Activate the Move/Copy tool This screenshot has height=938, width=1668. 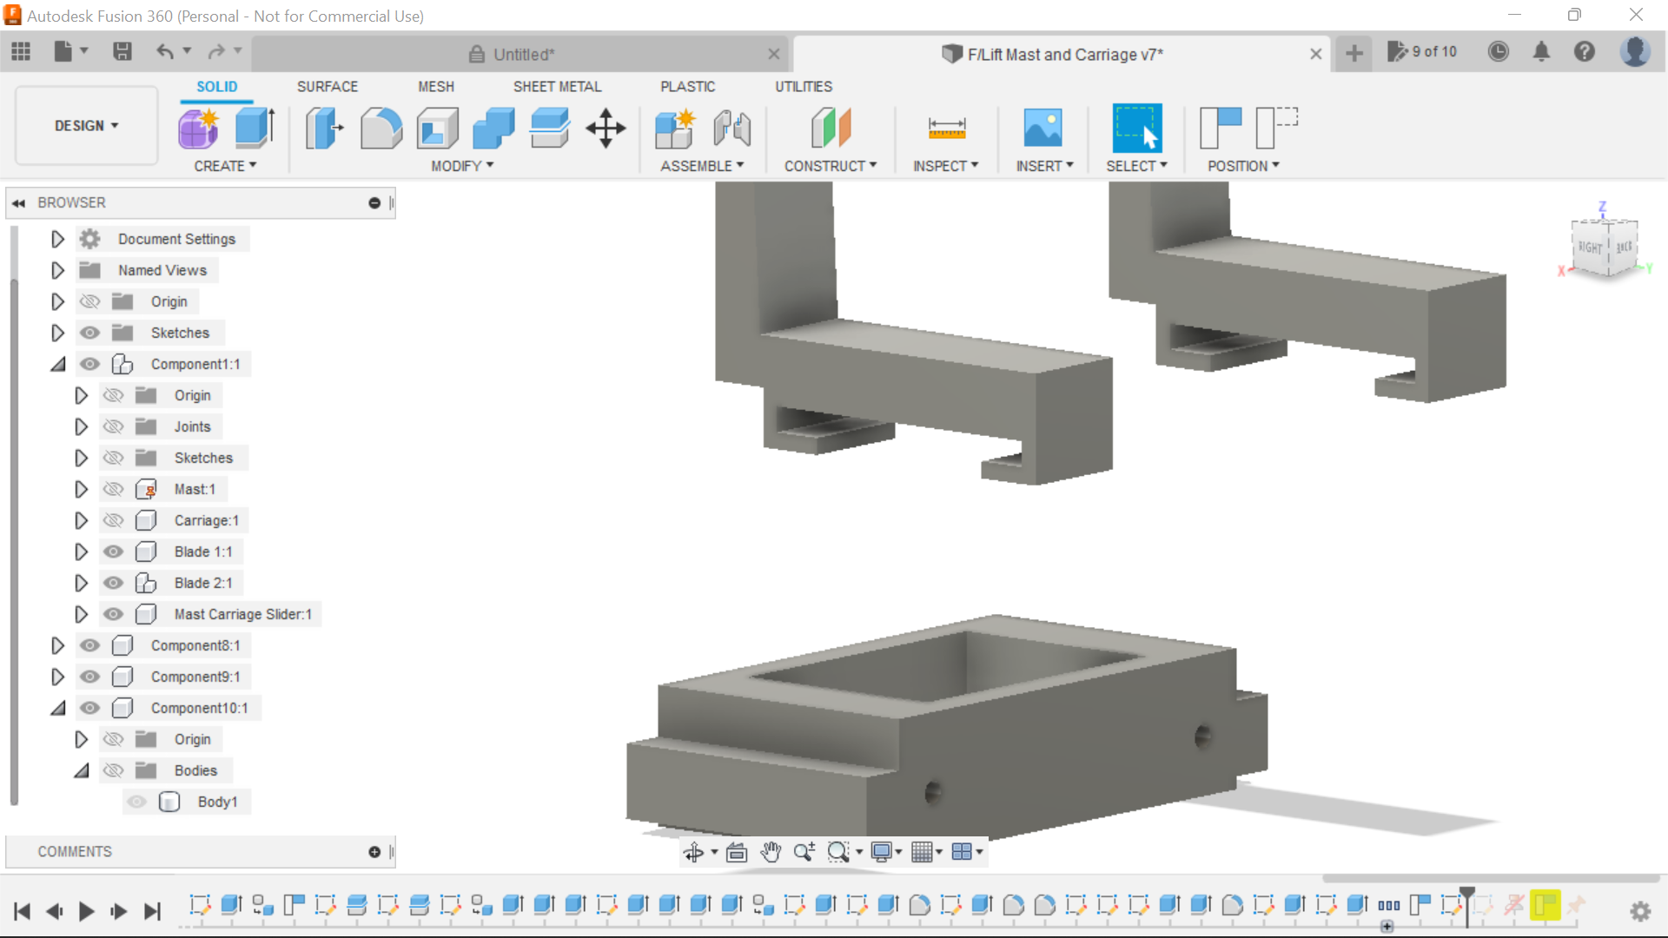click(605, 128)
